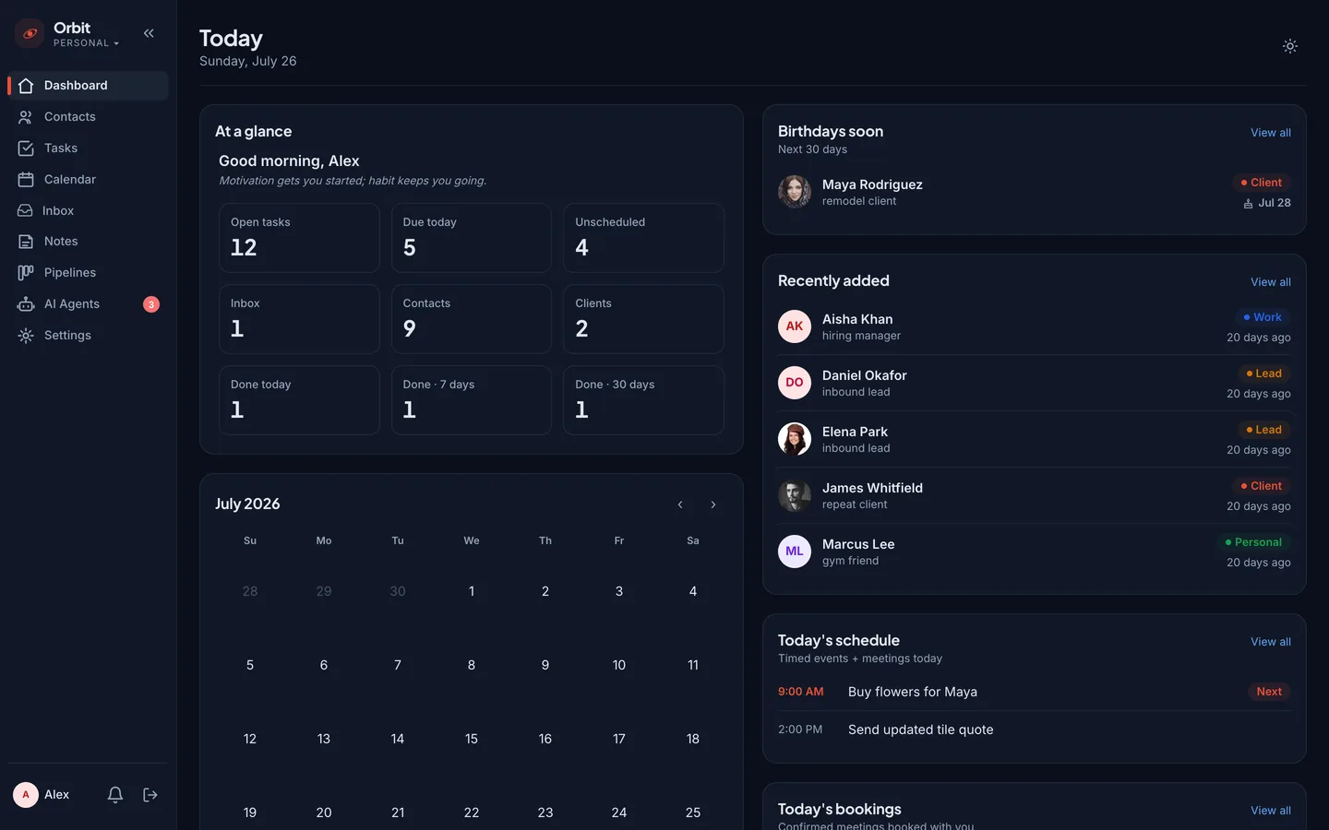Open the Done today stat card
This screenshot has width=1329, height=830.
299,400
